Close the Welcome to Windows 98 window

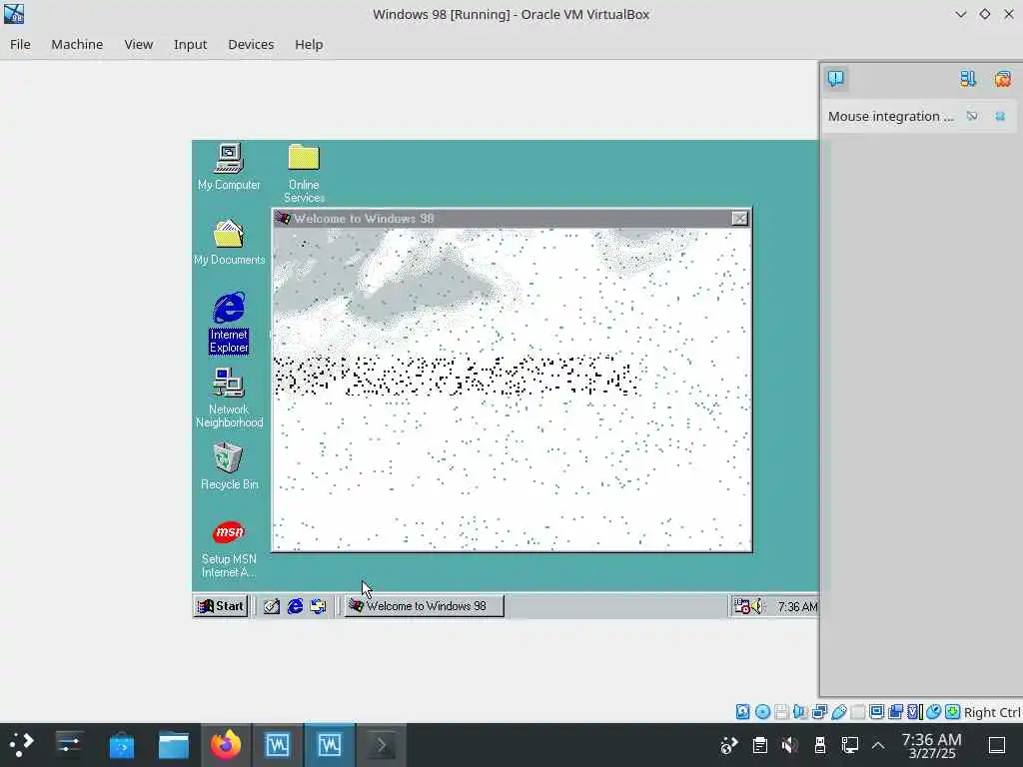tap(739, 219)
